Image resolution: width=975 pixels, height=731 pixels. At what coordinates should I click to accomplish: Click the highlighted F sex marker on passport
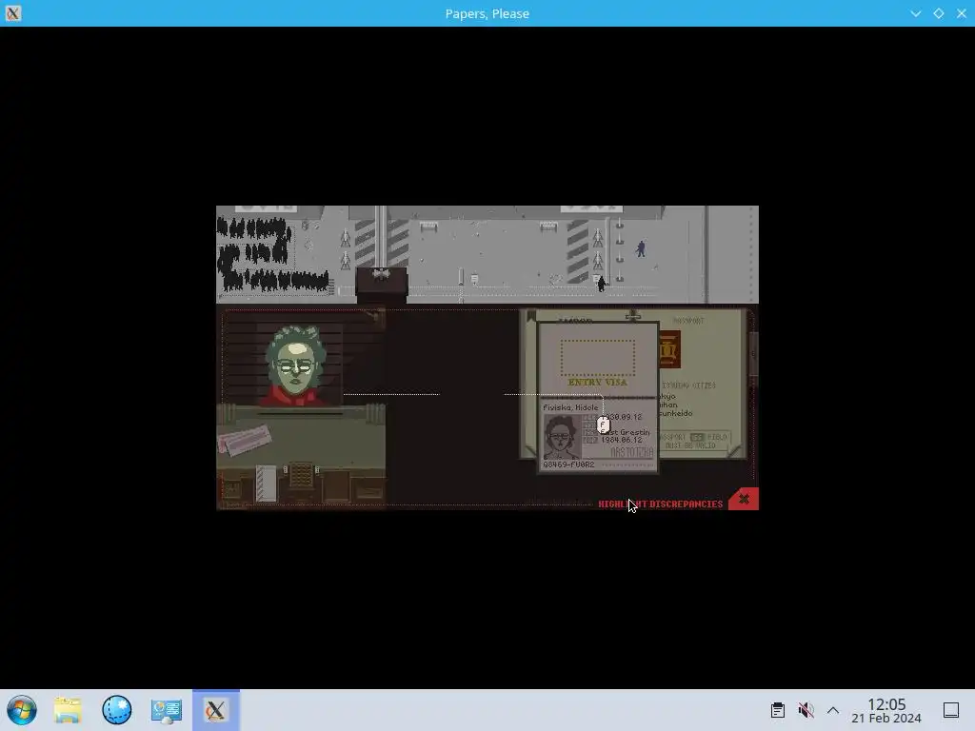coord(603,425)
